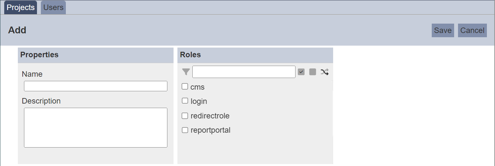
Task: Click the Name field label
Action: click(x=32, y=74)
